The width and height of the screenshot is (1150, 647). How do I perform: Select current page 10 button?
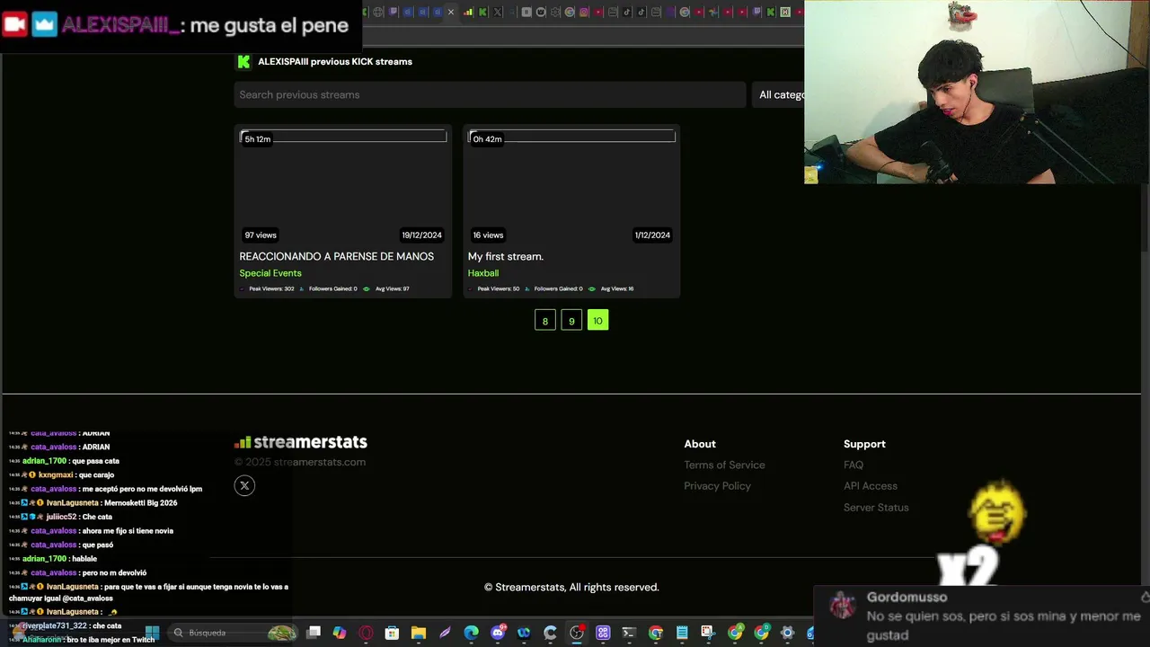(x=597, y=321)
